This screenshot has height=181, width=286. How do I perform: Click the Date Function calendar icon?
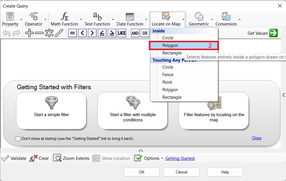[130, 17]
